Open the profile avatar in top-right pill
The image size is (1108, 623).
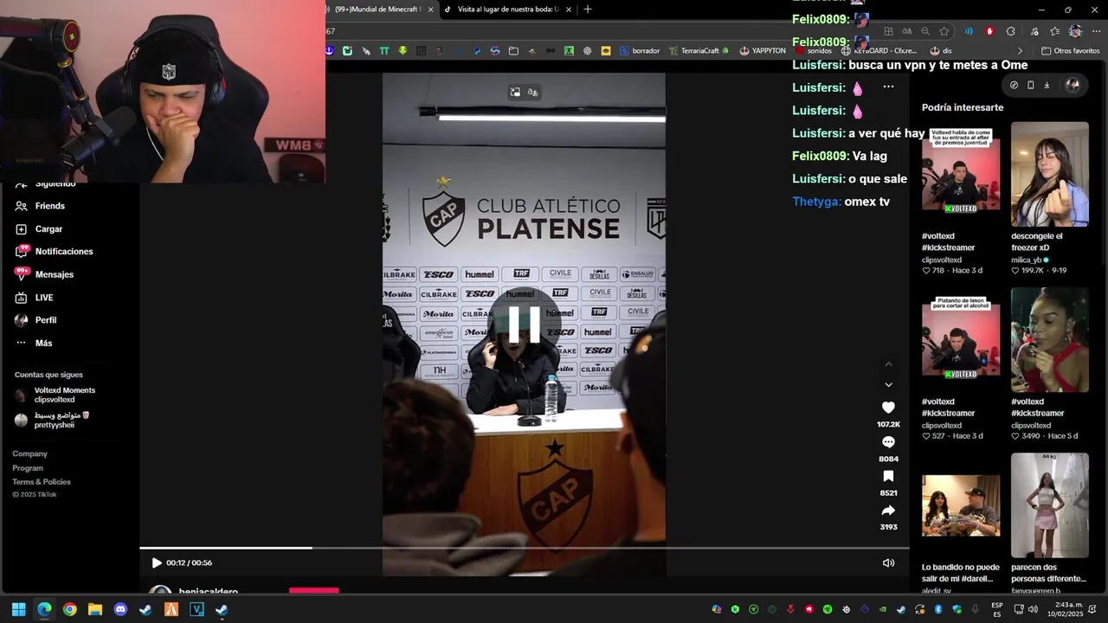pos(1073,85)
